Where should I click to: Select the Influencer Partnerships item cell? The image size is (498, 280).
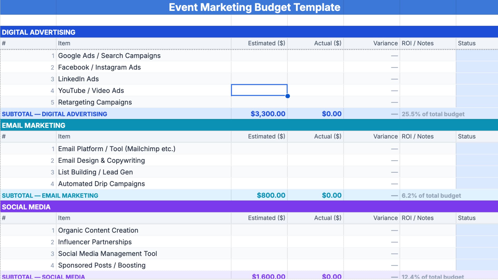coord(95,242)
